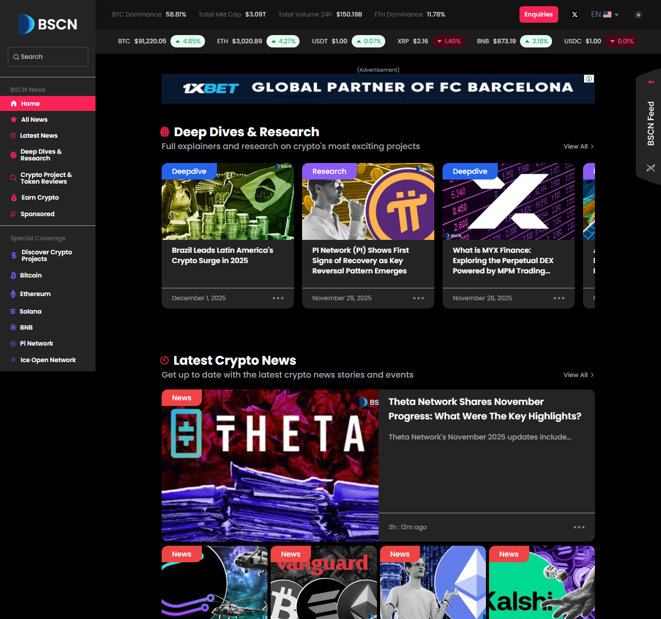Open three-dot menu on Theta Network article

click(579, 527)
